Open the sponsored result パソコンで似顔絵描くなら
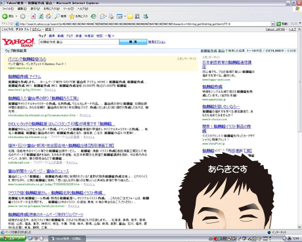 tap(27, 59)
